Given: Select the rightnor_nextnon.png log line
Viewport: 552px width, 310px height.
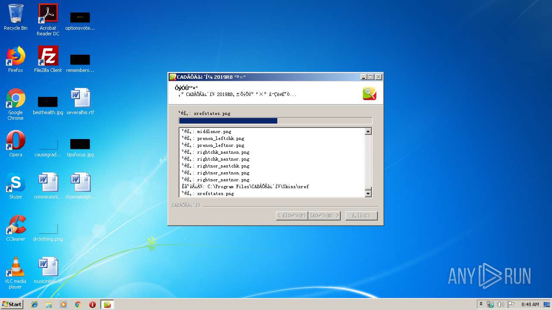Looking at the screenshot, I should point(216,173).
